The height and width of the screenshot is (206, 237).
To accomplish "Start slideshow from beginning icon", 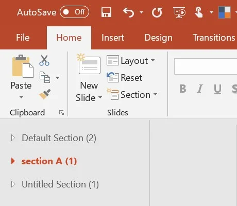I will pyautogui.click(x=179, y=12).
